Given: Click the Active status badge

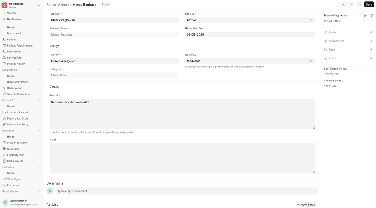Looking at the screenshot, I should tap(105, 4).
